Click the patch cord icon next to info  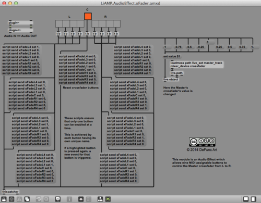click(81, 199)
